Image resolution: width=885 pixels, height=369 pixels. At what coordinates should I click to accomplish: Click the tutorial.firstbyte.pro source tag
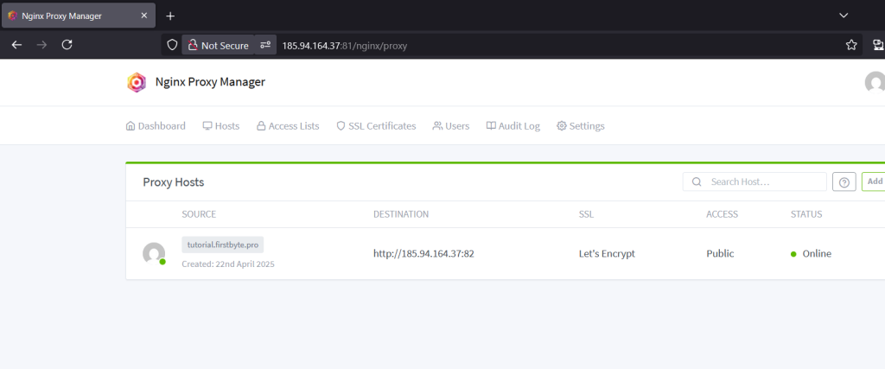point(222,245)
